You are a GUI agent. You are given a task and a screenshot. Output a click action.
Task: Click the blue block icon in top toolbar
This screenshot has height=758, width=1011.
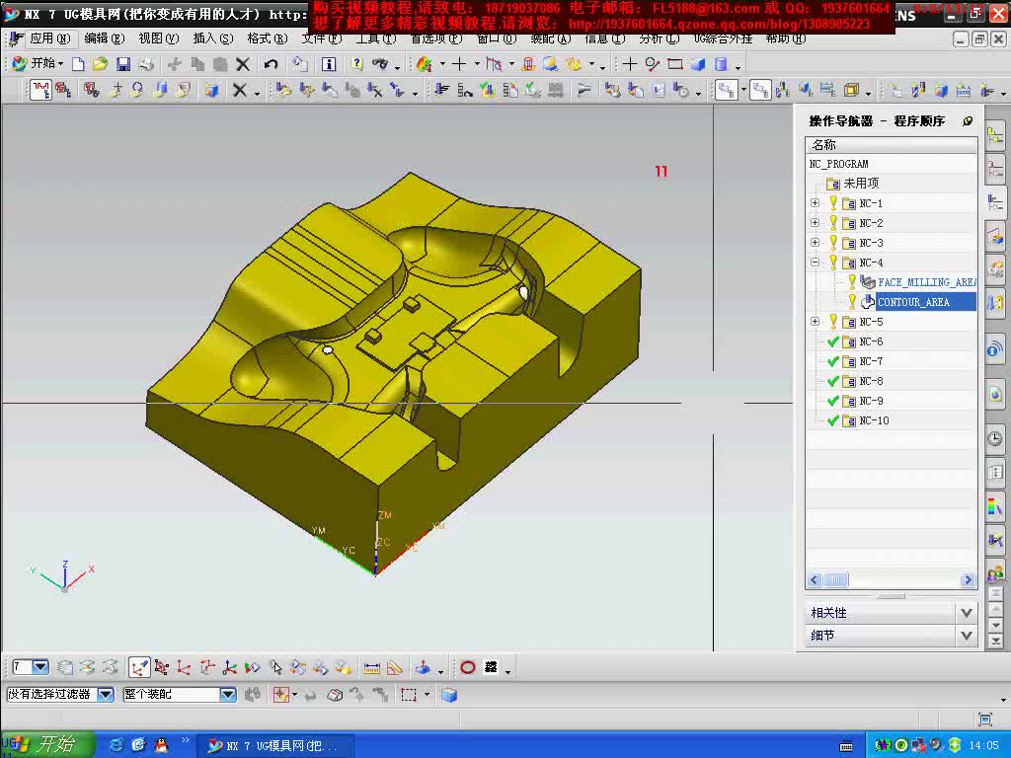click(698, 64)
